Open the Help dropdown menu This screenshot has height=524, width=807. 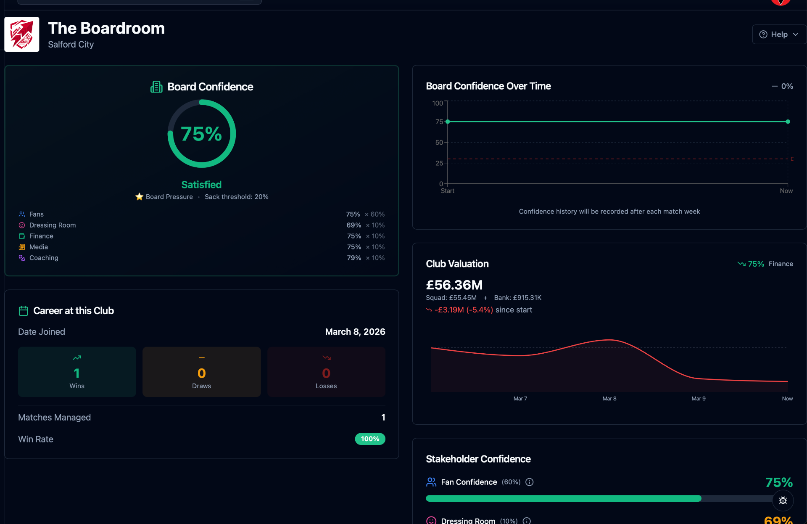[x=779, y=34]
